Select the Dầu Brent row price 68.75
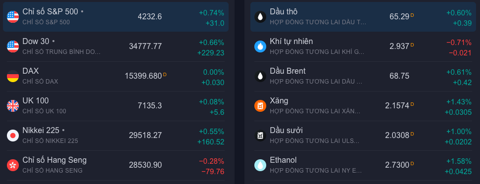Viewport: 480px width, 184px height. point(399,76)
